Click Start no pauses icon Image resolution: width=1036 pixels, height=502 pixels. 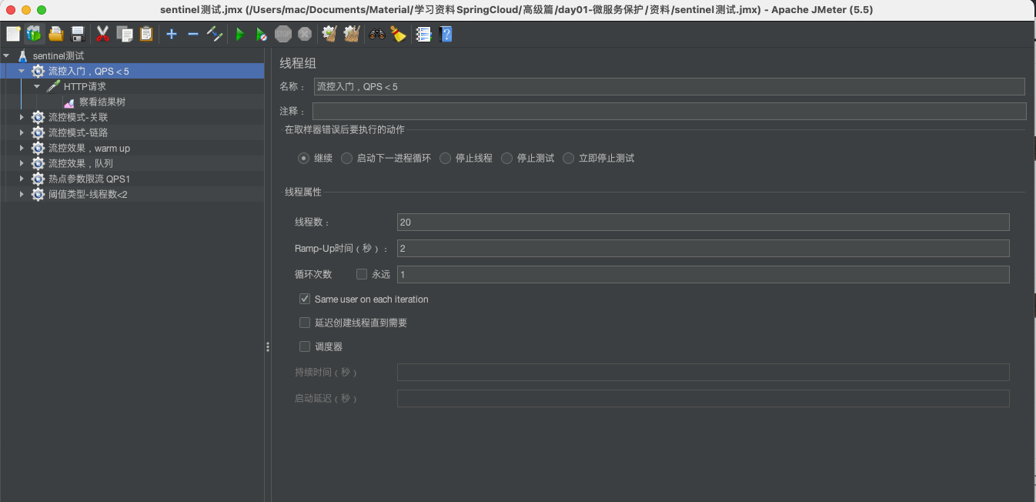pos(262,34)
